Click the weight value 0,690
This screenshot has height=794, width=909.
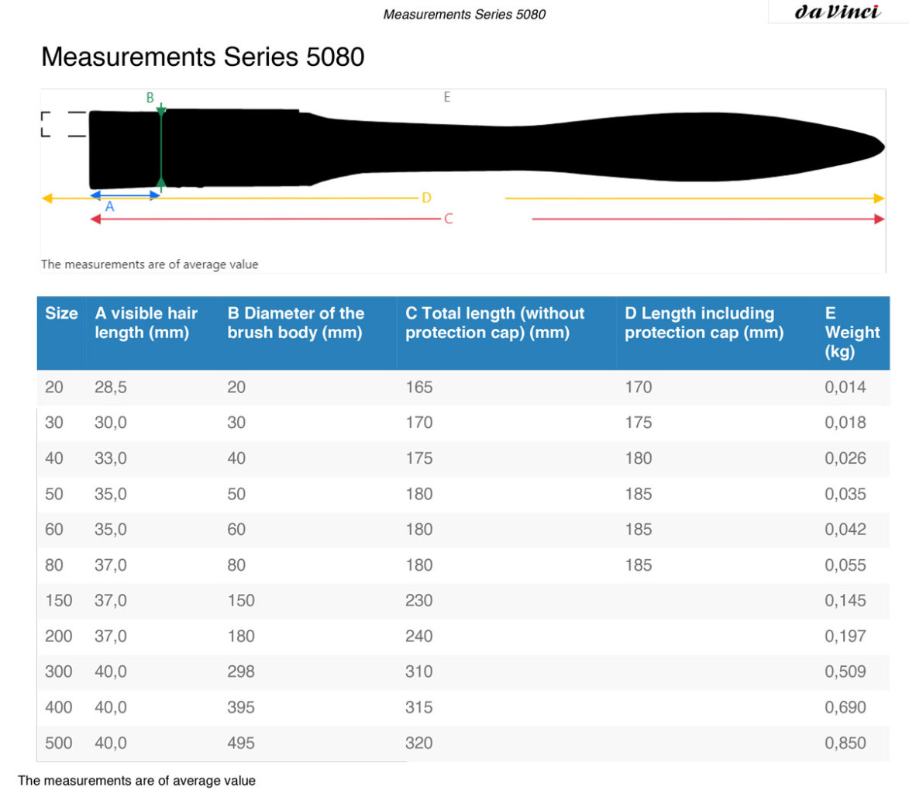845,707
